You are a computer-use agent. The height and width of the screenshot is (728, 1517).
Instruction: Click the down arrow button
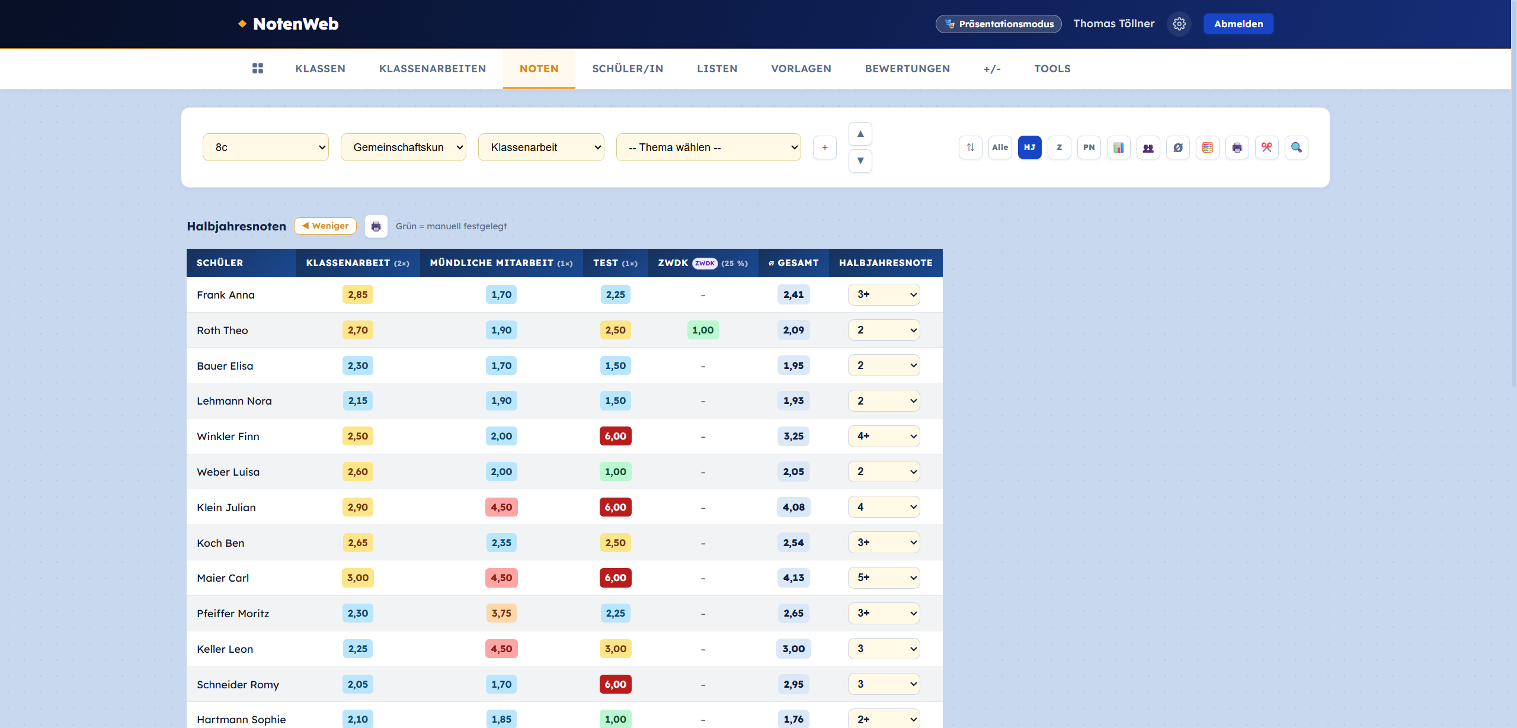click(860, 161)
